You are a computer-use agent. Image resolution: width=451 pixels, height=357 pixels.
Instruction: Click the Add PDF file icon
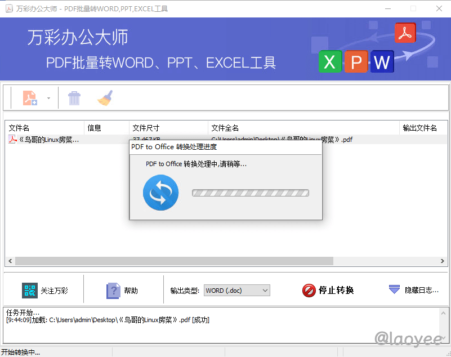pyautogui.click(x=30, y=98)
